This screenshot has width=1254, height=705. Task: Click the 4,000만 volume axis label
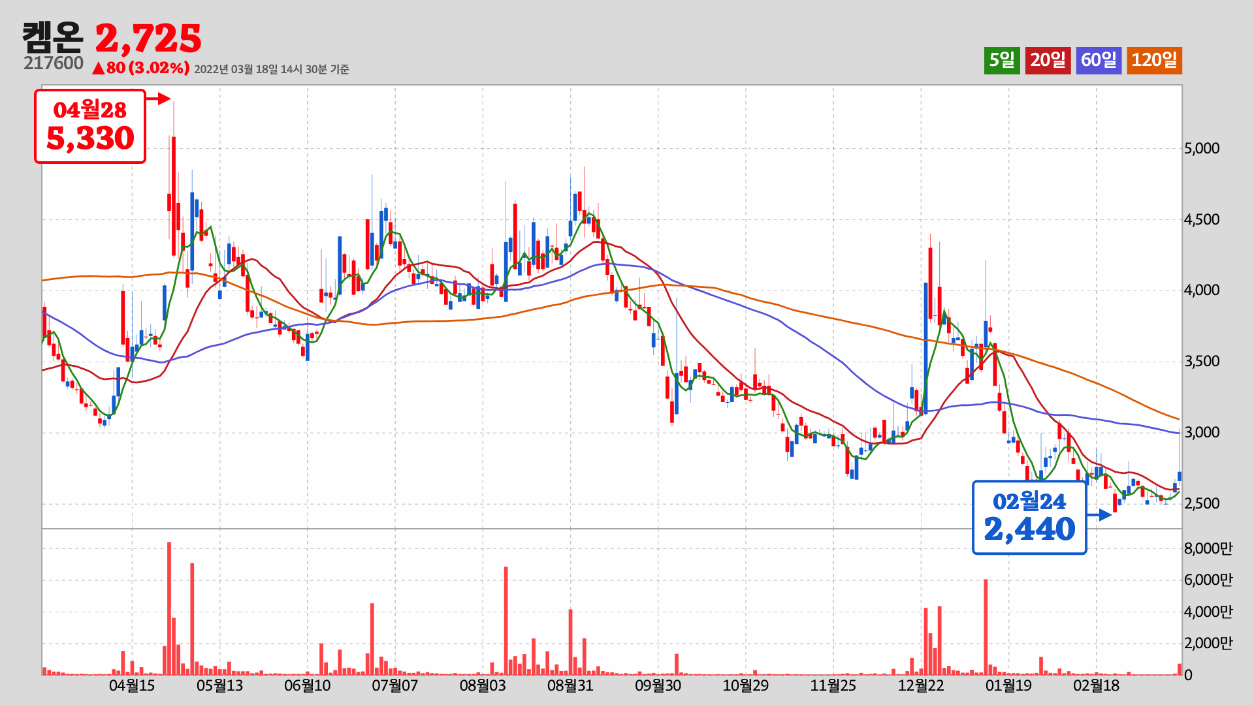pyautogui.click(x=1208, y=612)
